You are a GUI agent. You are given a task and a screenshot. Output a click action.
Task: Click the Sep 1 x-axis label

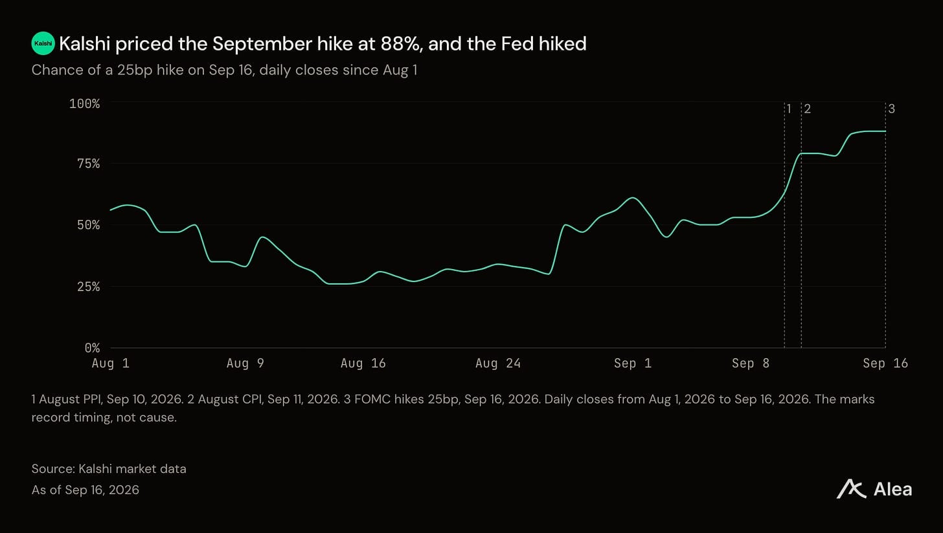point(633,364)
